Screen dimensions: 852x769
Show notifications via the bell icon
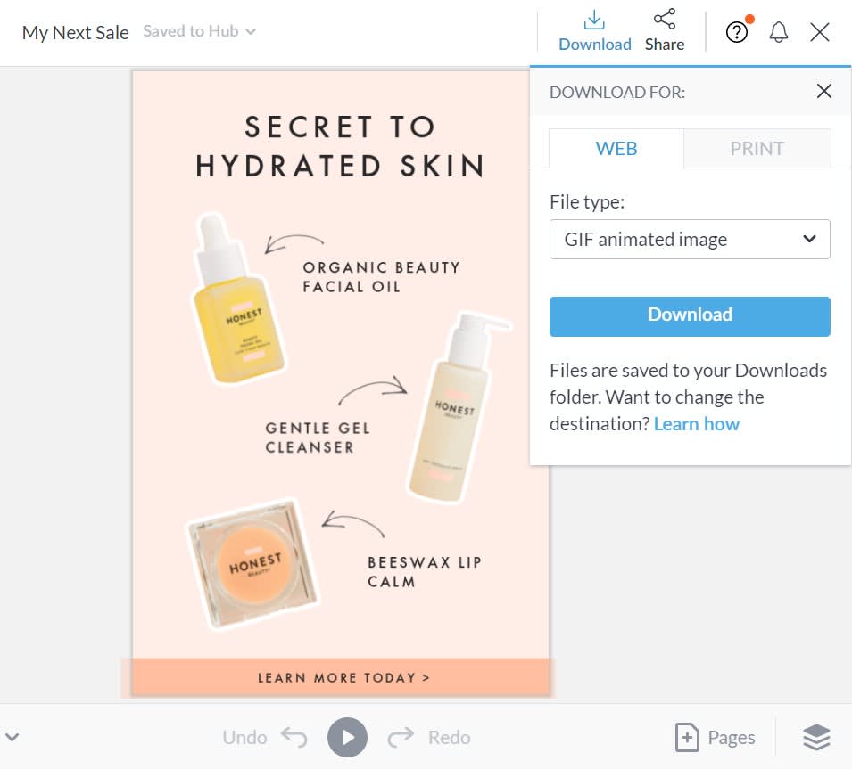coord(779,33)
